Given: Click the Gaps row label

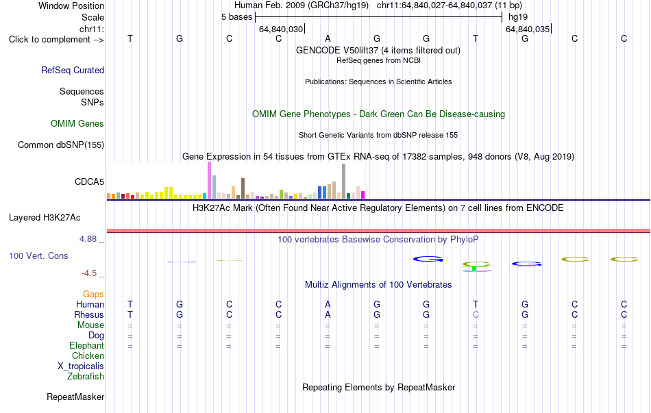Looking at the screenshot, I should click(93, 294).
